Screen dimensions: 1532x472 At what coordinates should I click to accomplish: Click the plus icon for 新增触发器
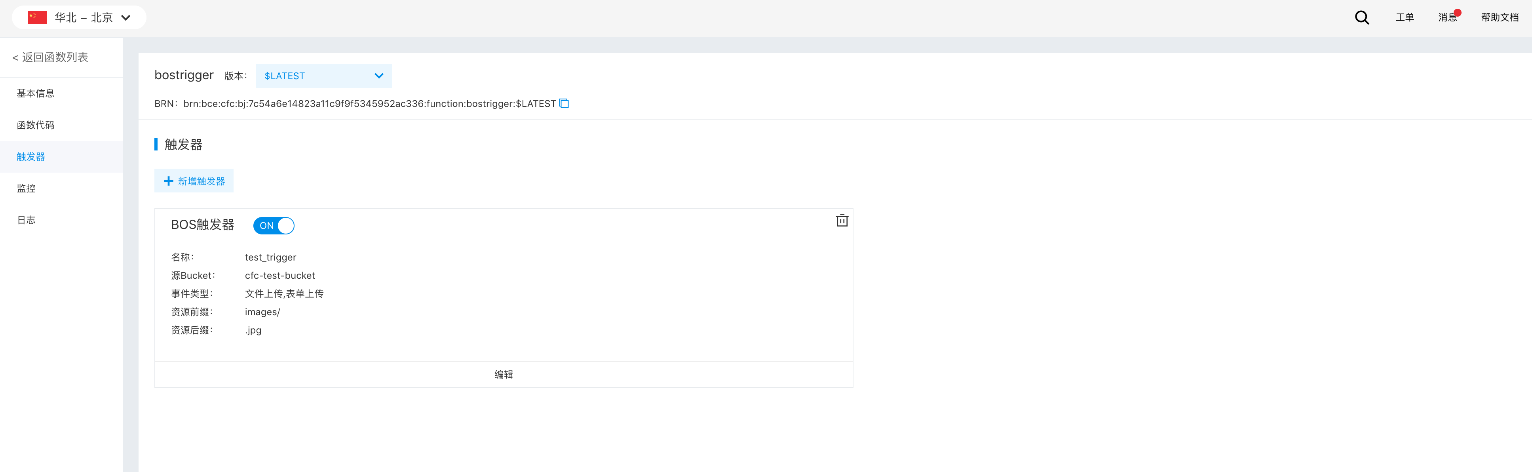click(168, 181)
